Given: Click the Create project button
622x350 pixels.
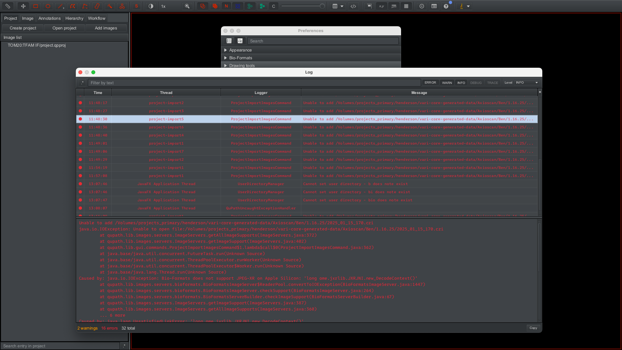Looking at the screenshot, I should point(23,28).
